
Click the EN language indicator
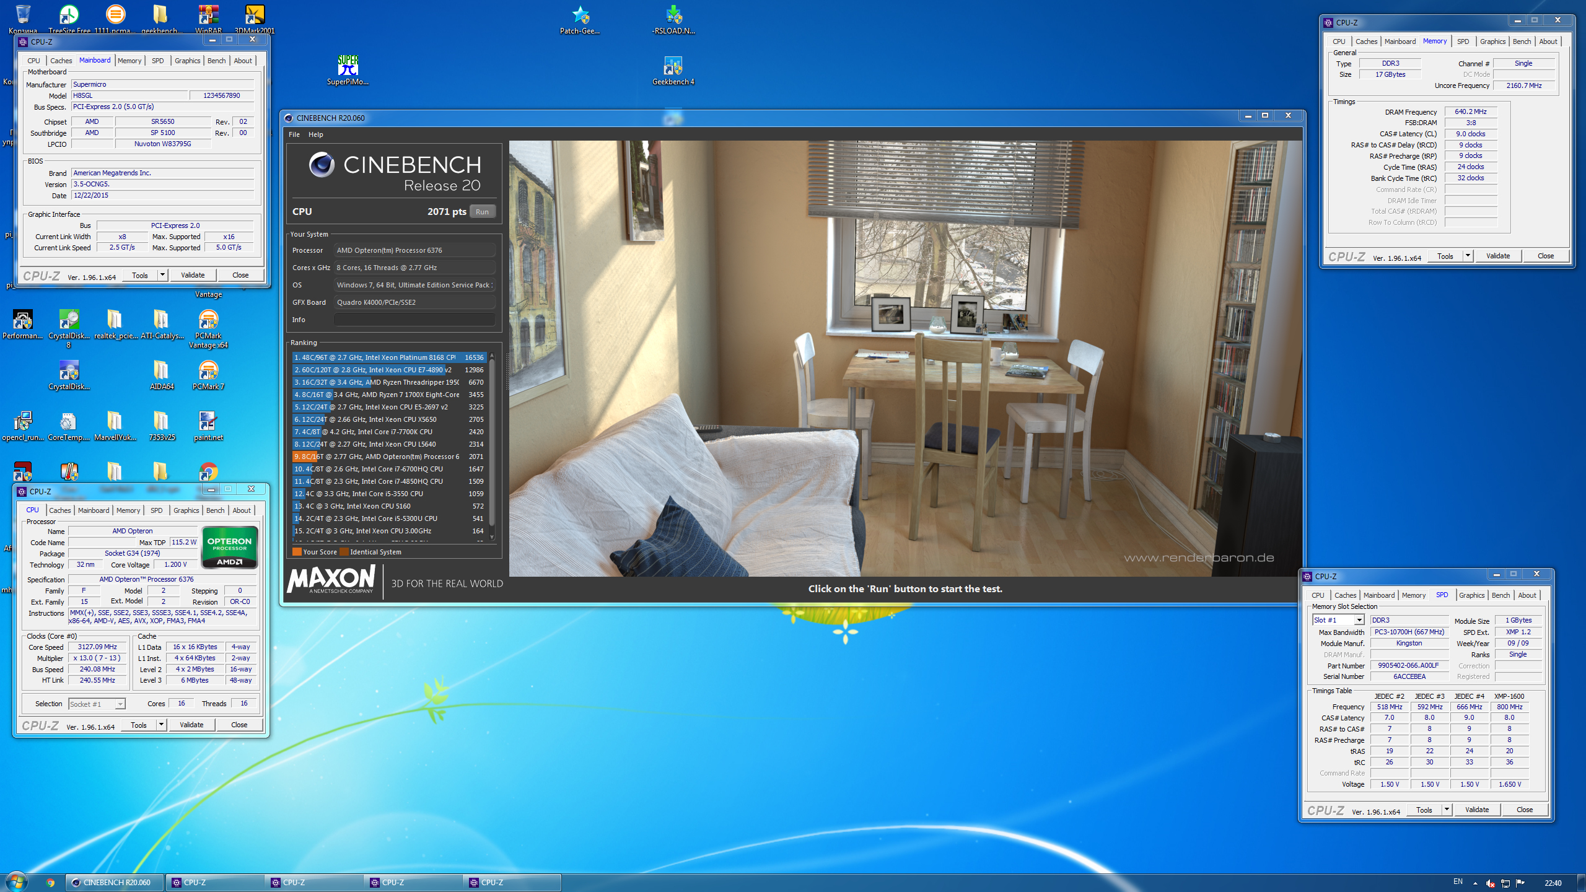click(x=1458, y=882)
